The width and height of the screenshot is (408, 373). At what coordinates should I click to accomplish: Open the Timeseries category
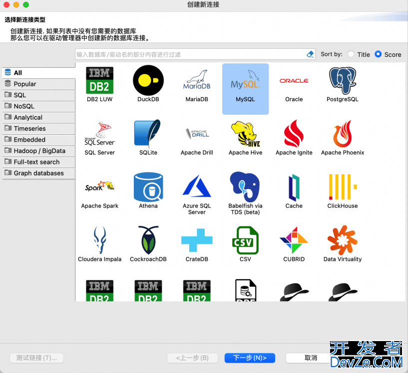tap(39, 129)
